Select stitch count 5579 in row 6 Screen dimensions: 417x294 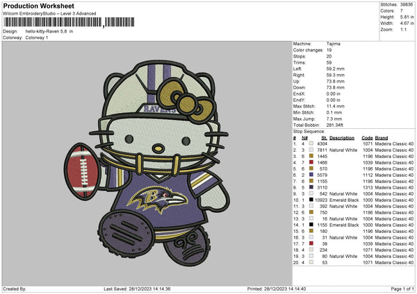click(322, 175)
